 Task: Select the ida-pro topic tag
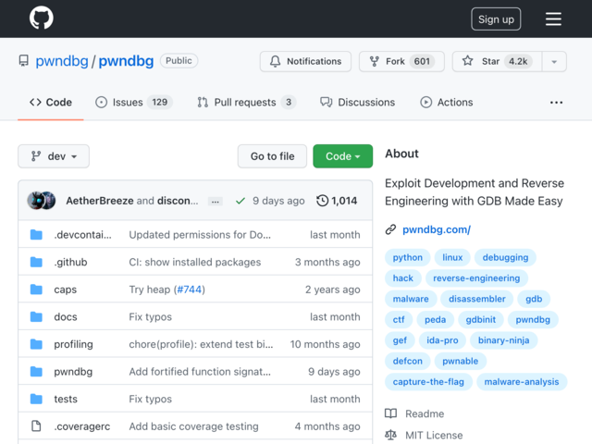click(442, 340)
